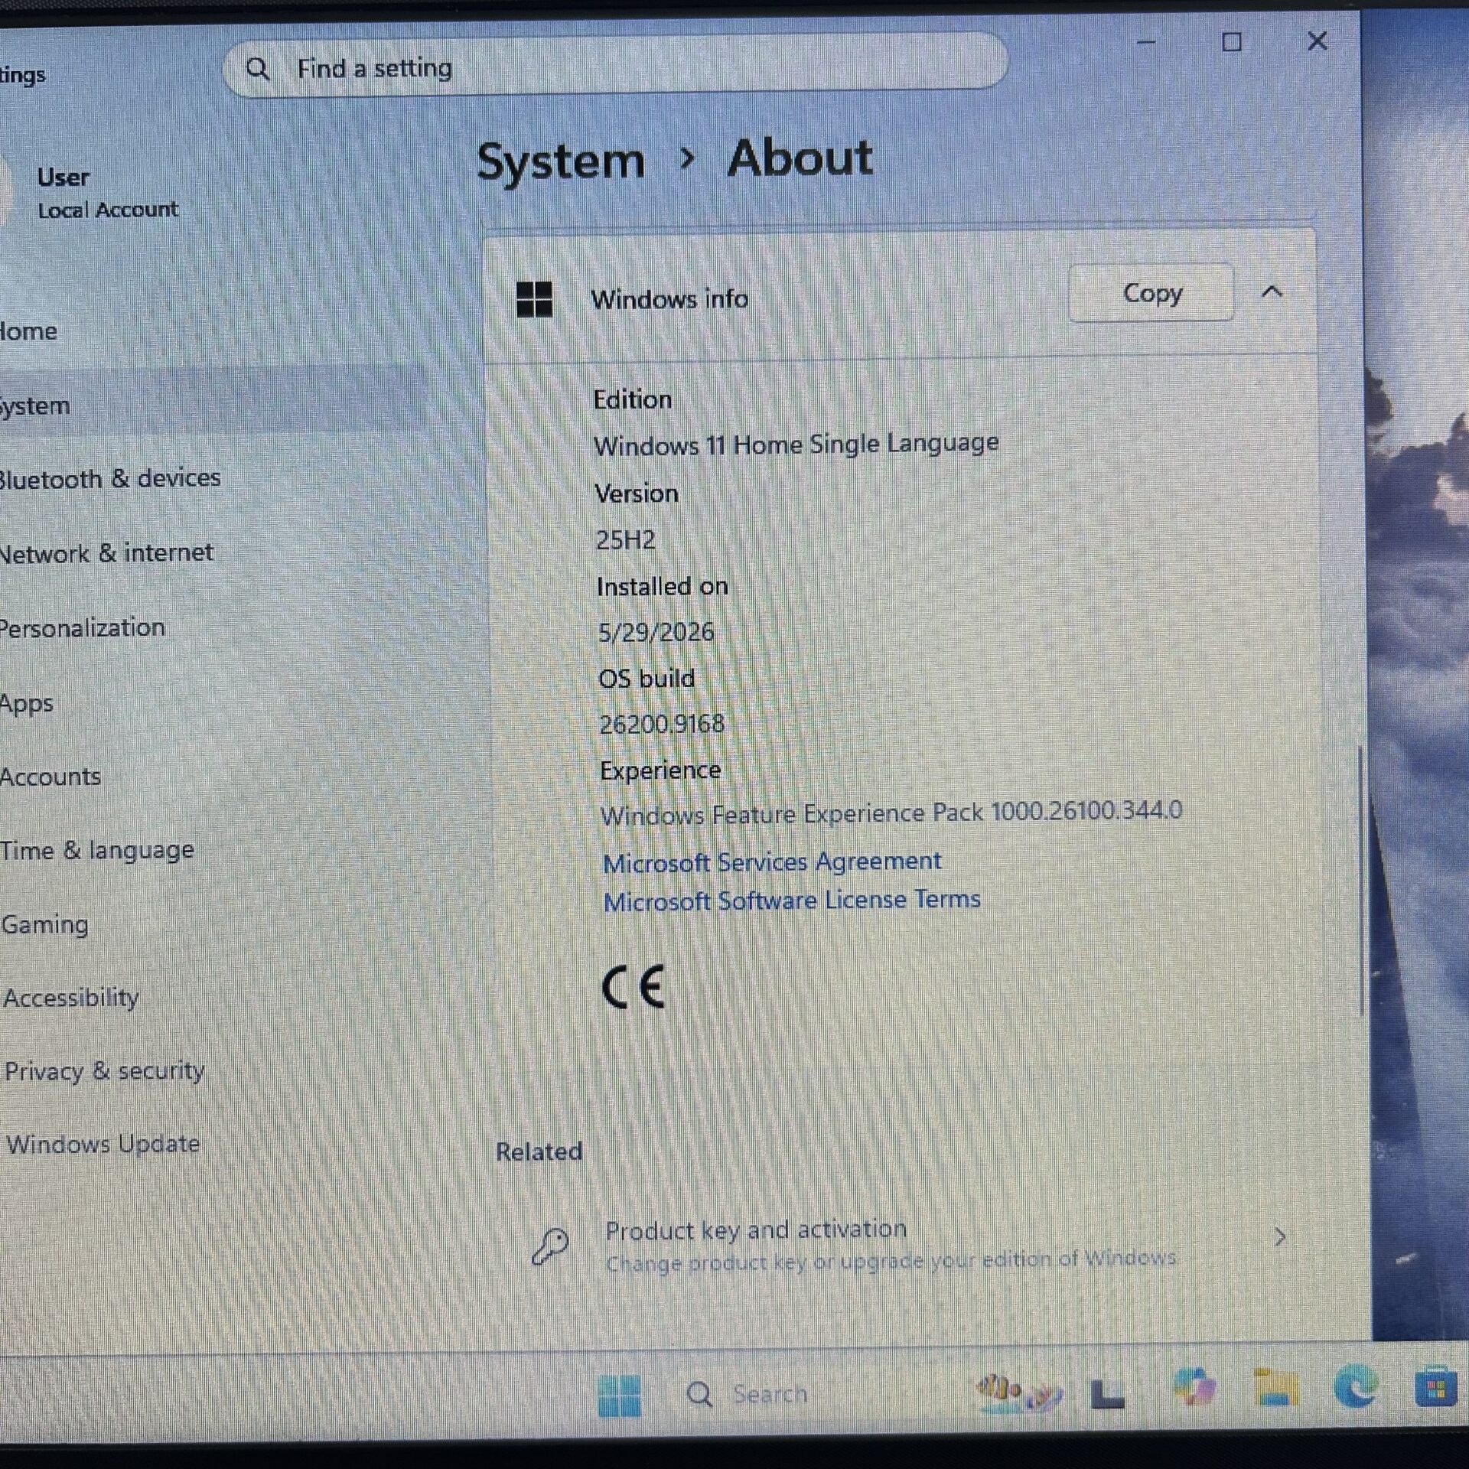Select Accounts in the sidebar

tap(50, 777)
